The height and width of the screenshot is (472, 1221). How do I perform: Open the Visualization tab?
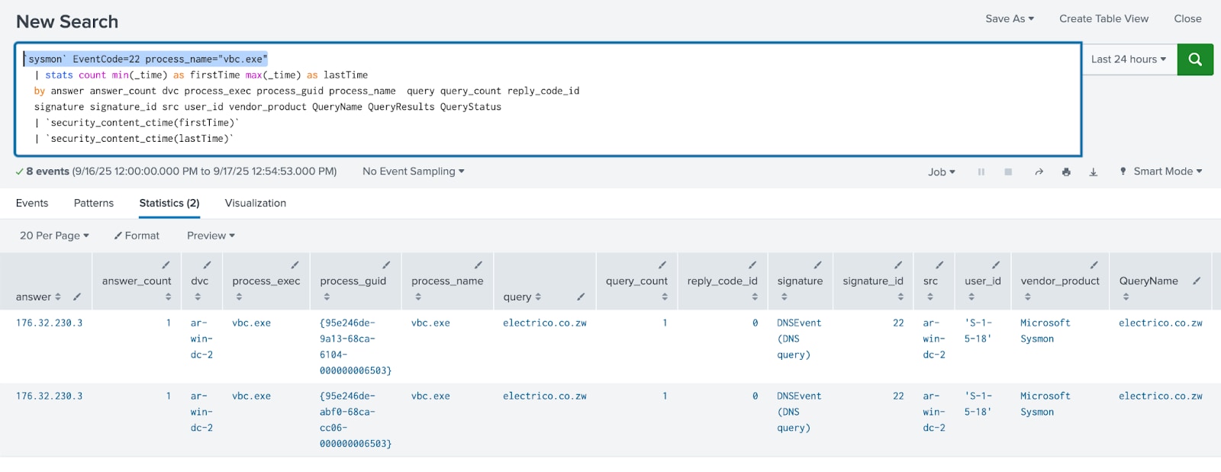click(x=255, y=203)
